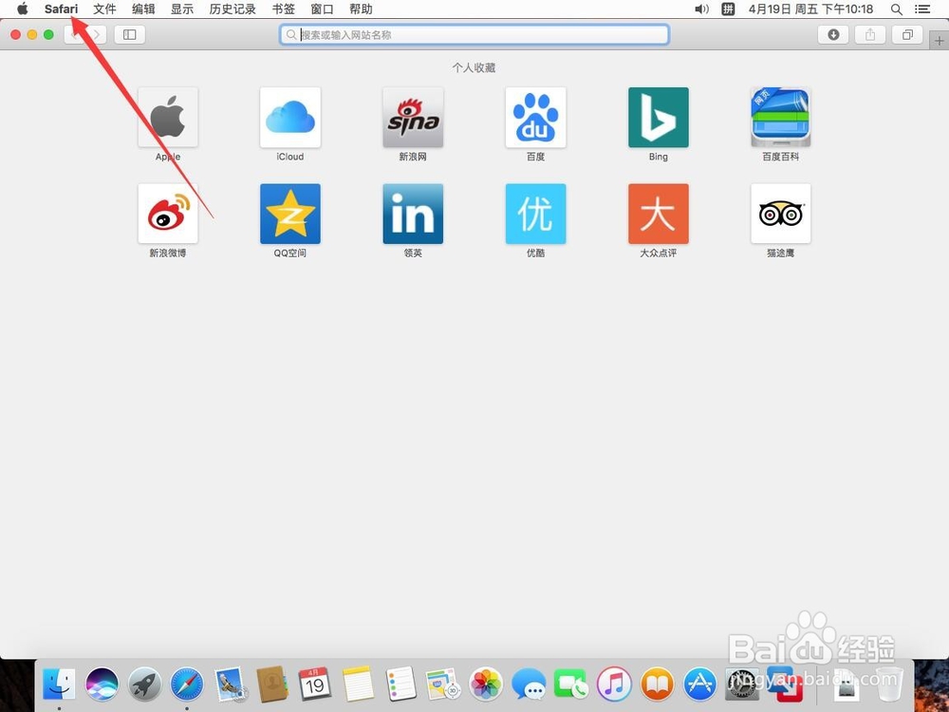949x712 pixels.
Task: Open the 帮助 menu
Action: (x=361, y=9)
